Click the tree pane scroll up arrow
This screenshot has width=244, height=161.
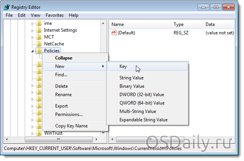pos(104,24)
